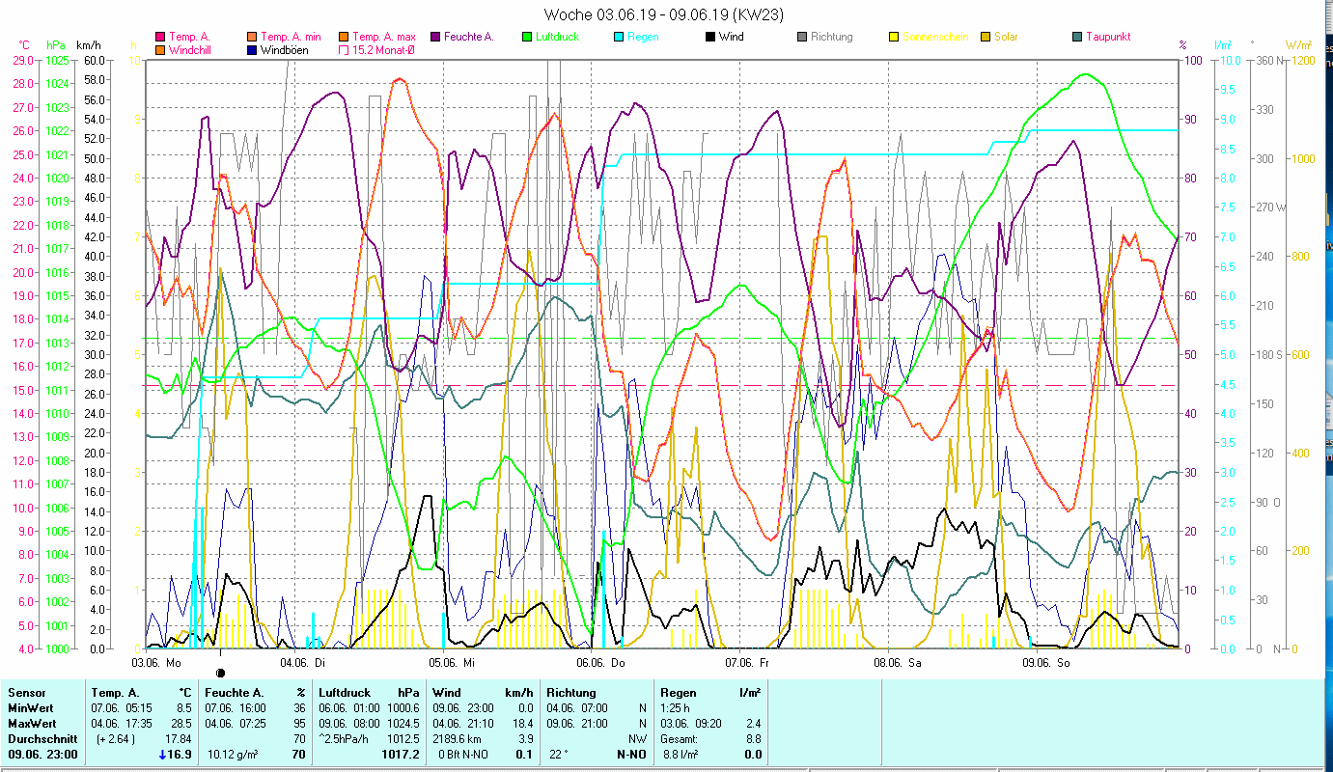Click the maximum wind time 04.06. 21:10
The width and height of the screenshot is (1333, 772).
463,724
